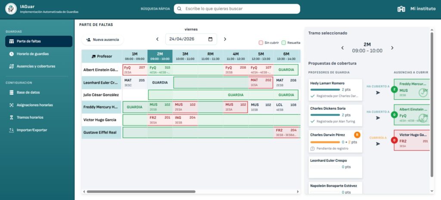This screenshot has height=200, width=441.
Task: Click the checkmark by Registrada por Alan Turing
Action: coord(313,122)
